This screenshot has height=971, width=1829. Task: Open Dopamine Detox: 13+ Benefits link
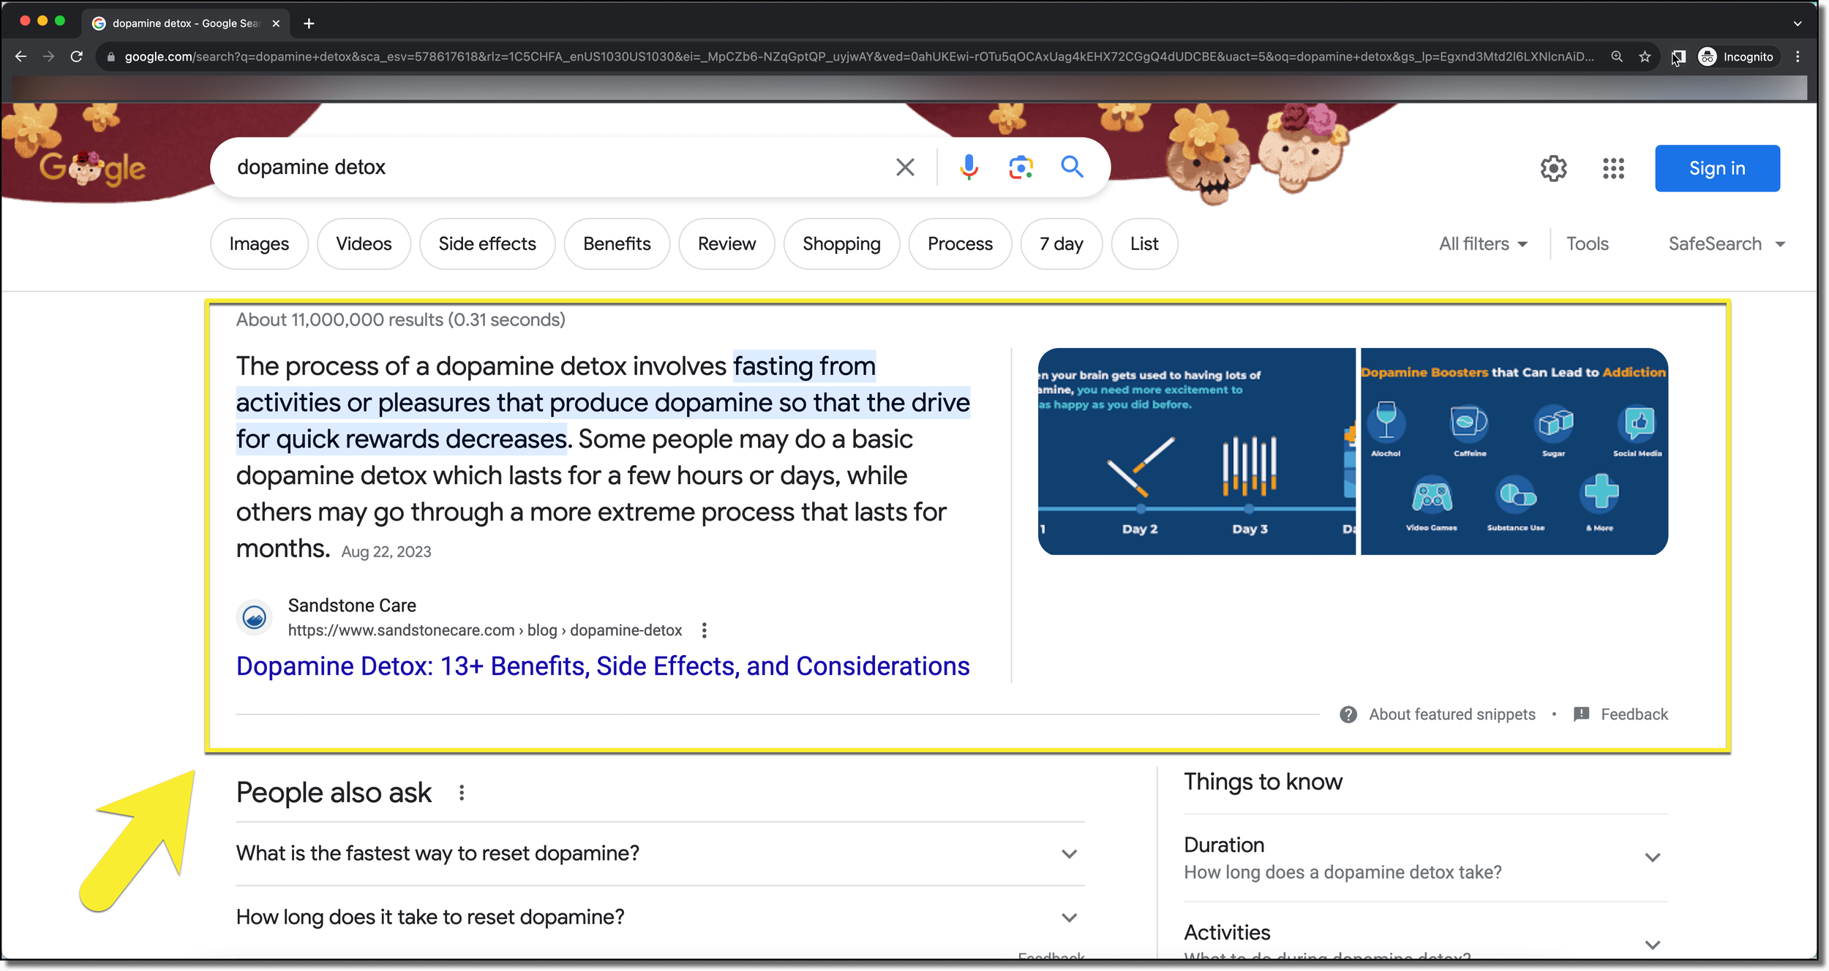pyautogui.click(x=602, y=666)
